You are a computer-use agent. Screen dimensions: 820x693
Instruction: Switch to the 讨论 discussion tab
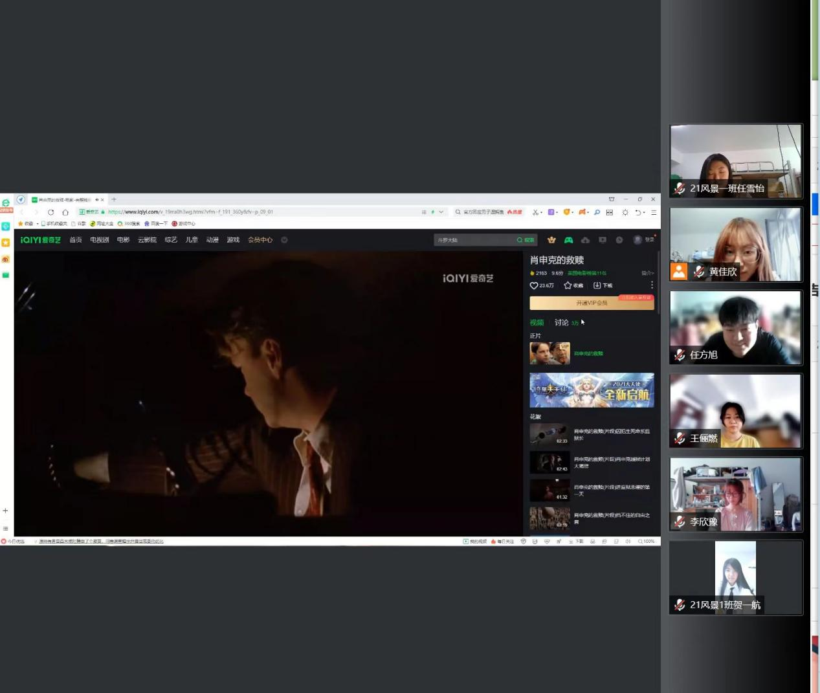click(562, 322)
